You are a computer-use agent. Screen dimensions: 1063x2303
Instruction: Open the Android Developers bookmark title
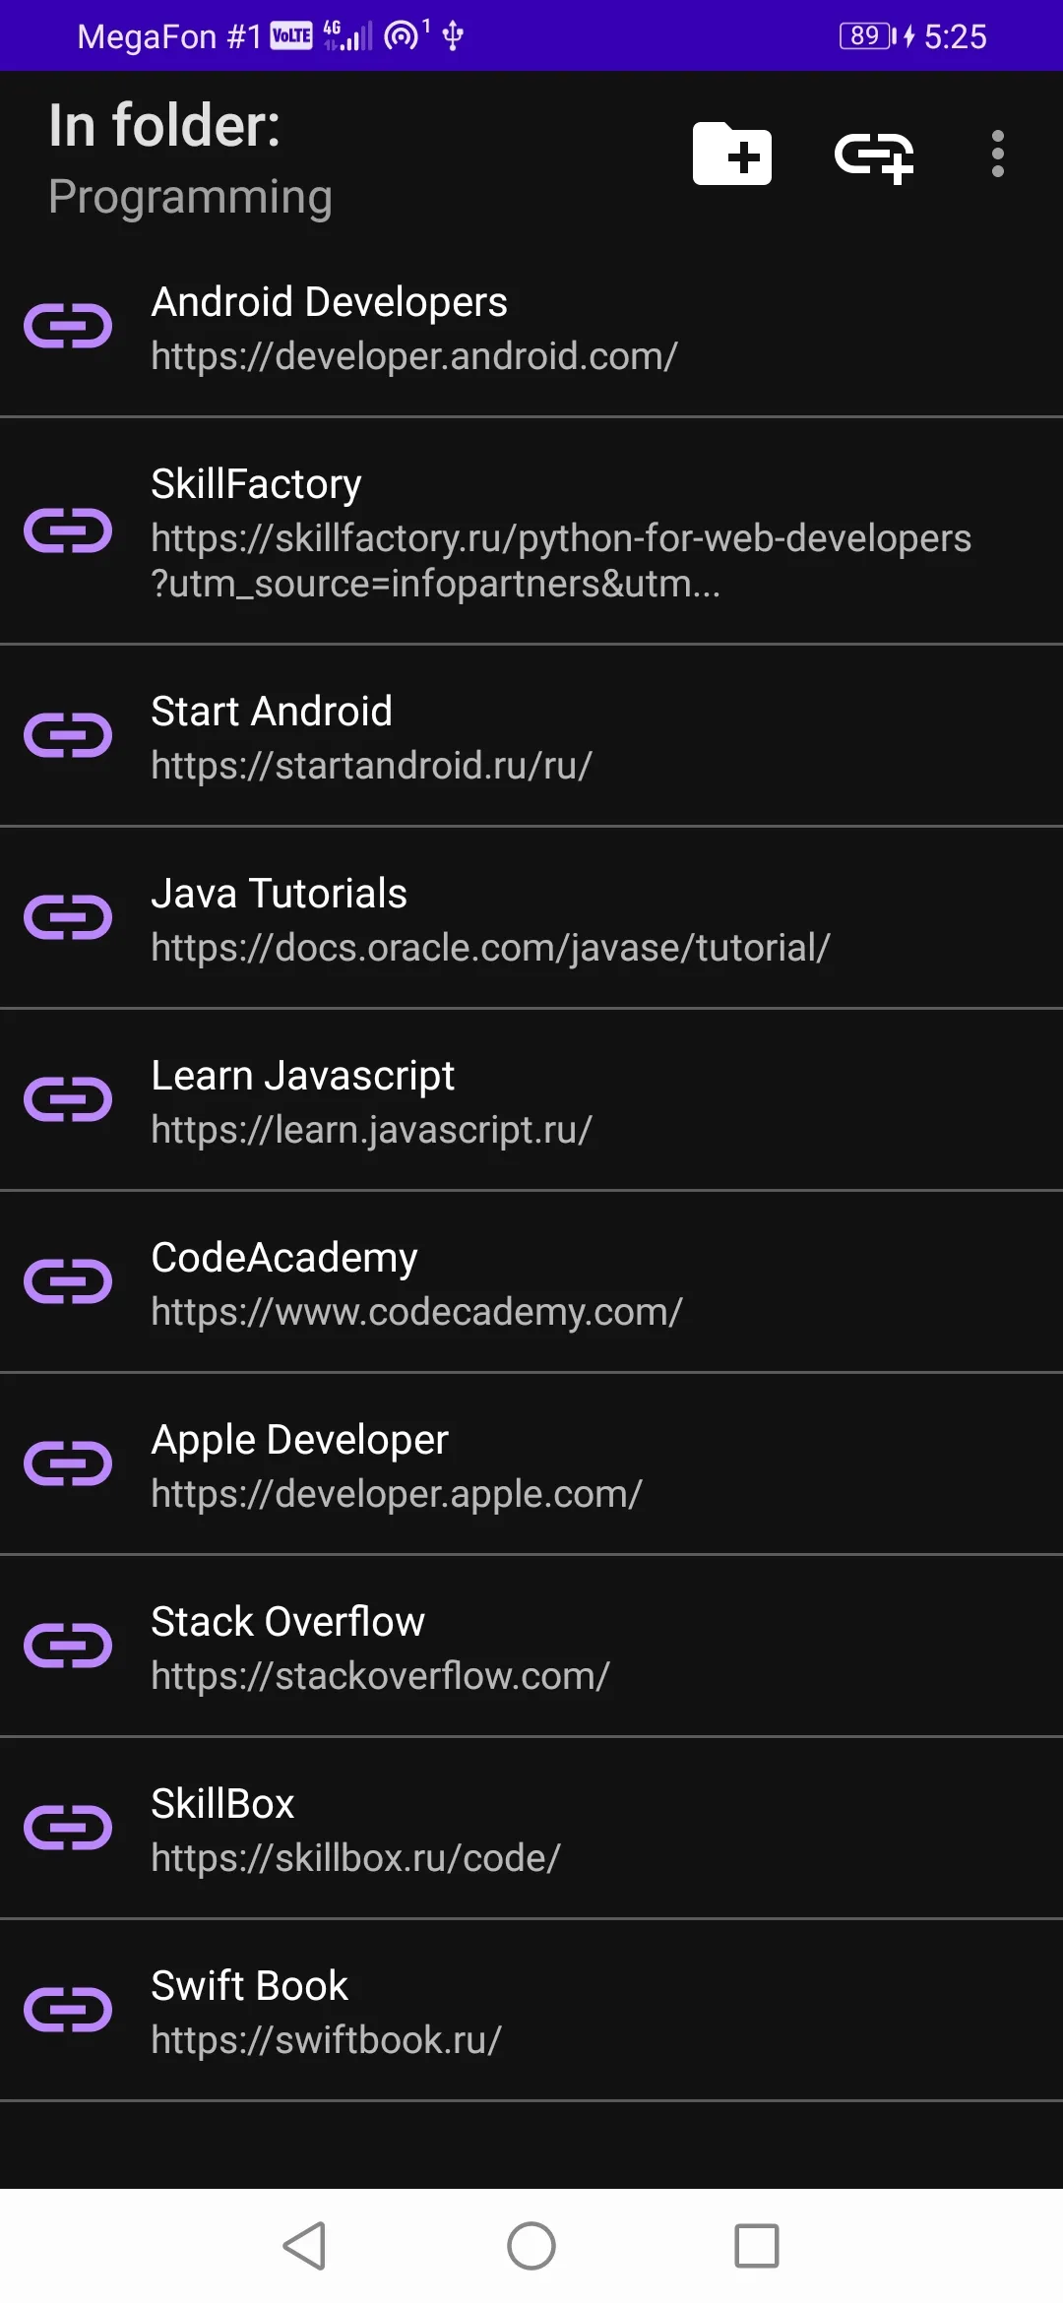(x=329, y=302)
